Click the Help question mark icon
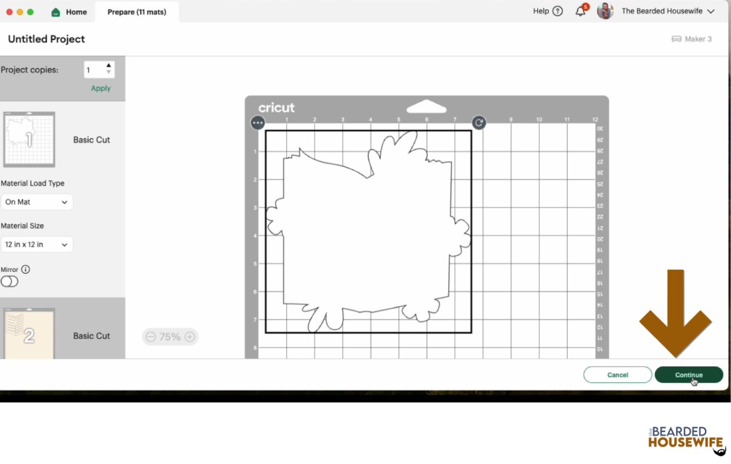This screenshot has height=464, width=731. [558, 11]
